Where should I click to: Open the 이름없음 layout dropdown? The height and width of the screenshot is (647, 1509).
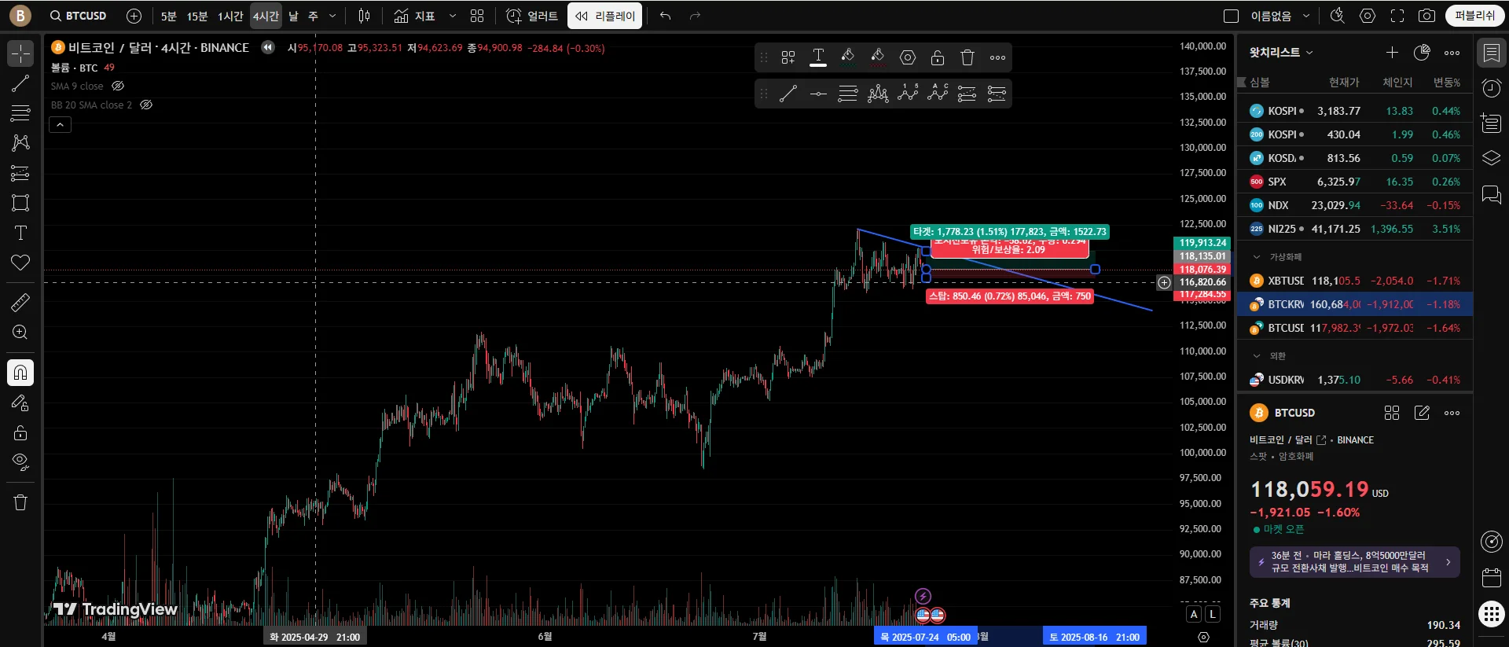pyautogui.click(x=1281, y=16)
